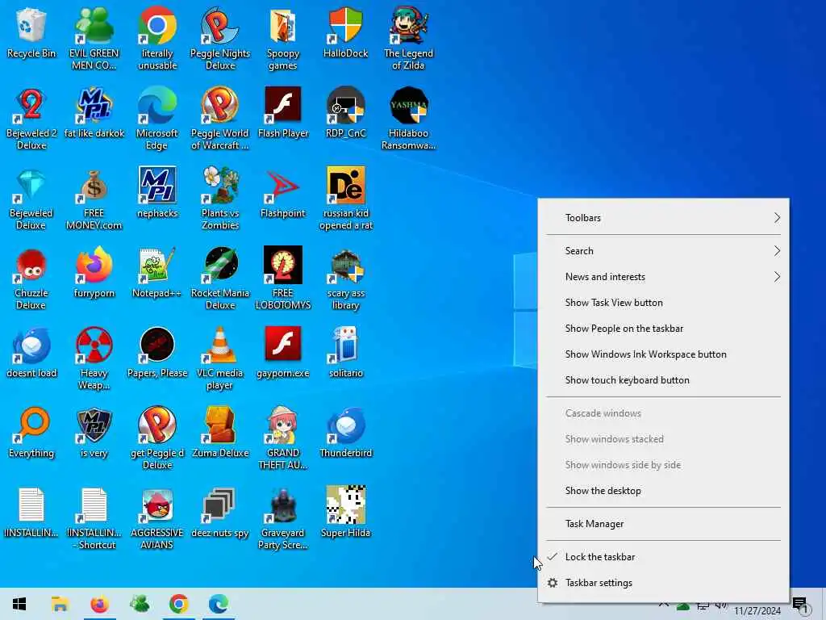Click the 'literally unusable' Chrome shortcut

tap(157, 39)
